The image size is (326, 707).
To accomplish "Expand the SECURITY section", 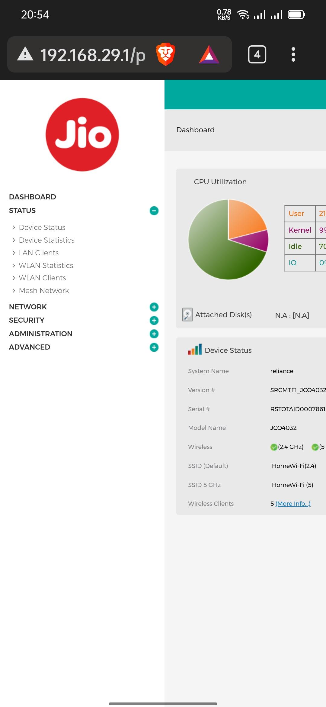I will [x=154, y=320].
